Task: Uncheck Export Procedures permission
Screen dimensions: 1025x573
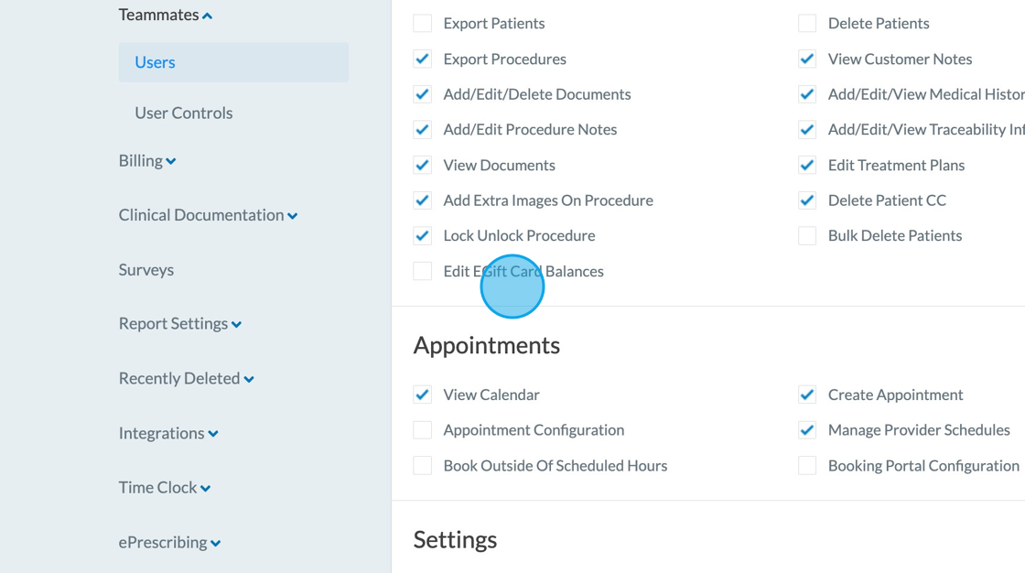Action: [x=423, y=59]
